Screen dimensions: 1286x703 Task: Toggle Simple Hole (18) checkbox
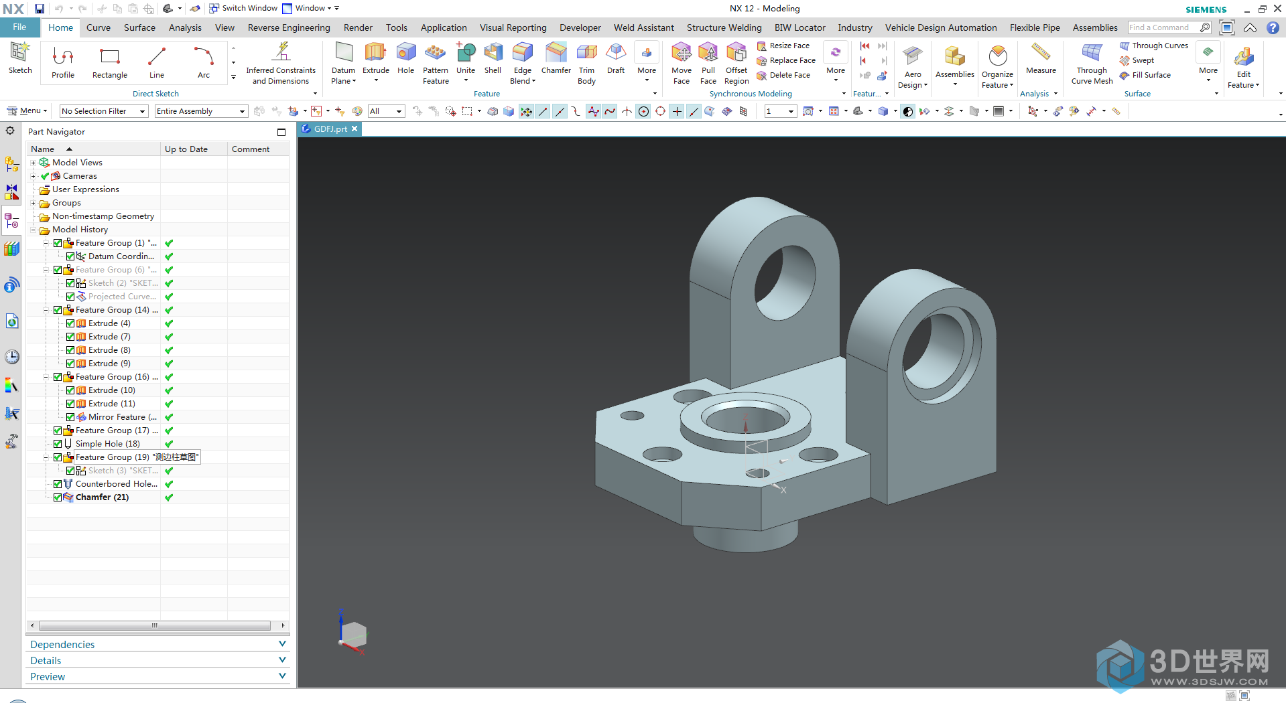tap(58, 444)
